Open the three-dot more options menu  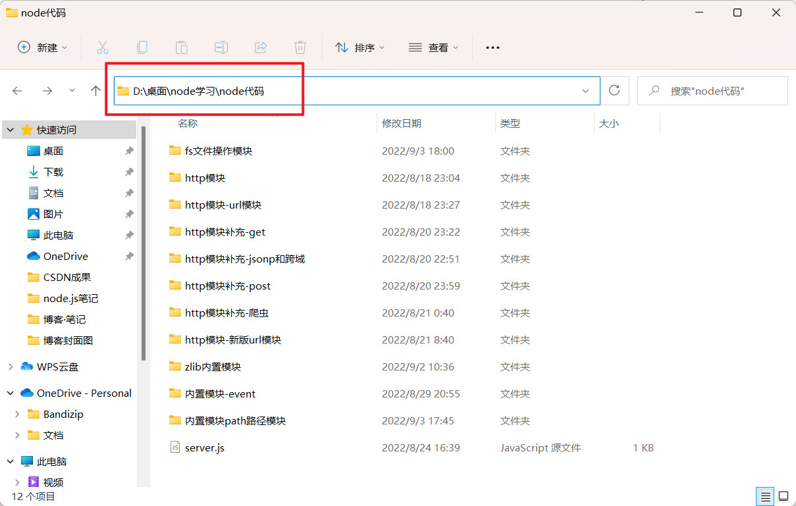[x=492, y=47]
